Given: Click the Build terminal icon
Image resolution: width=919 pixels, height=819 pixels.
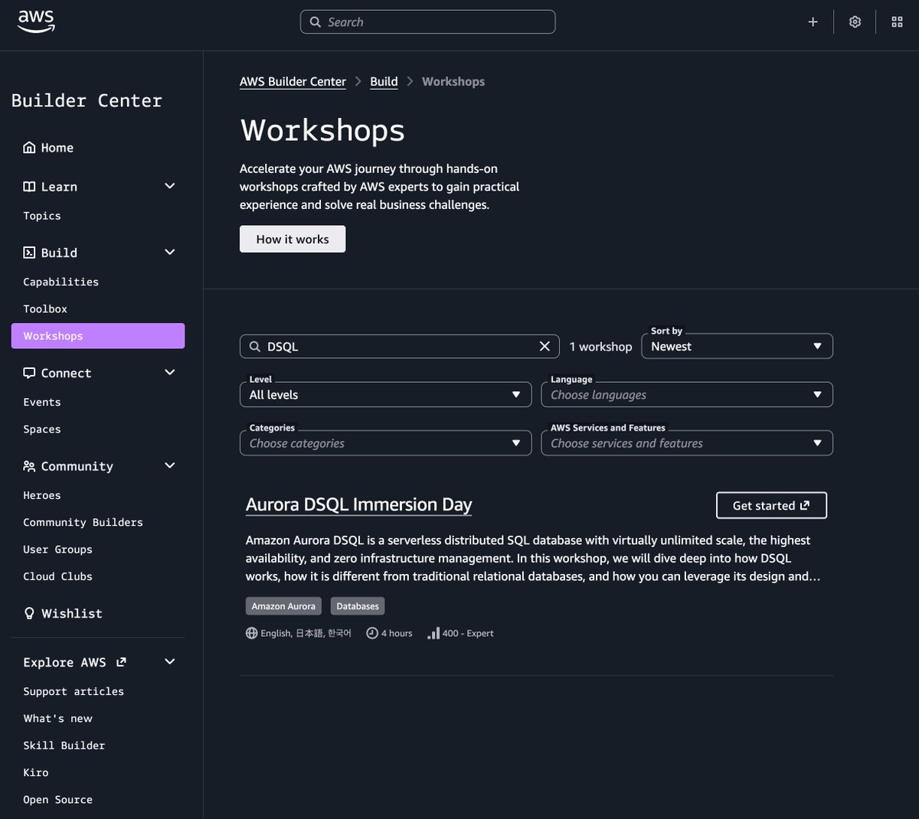Looking at the screenshot, I should (x=29, y=253).
